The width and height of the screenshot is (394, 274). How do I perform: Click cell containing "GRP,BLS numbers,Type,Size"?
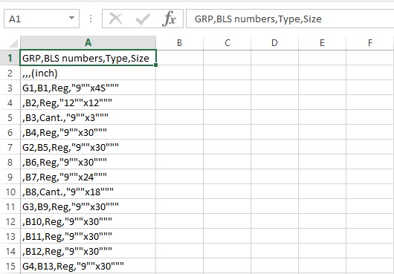pyautogui.click(x=88, y=58)
